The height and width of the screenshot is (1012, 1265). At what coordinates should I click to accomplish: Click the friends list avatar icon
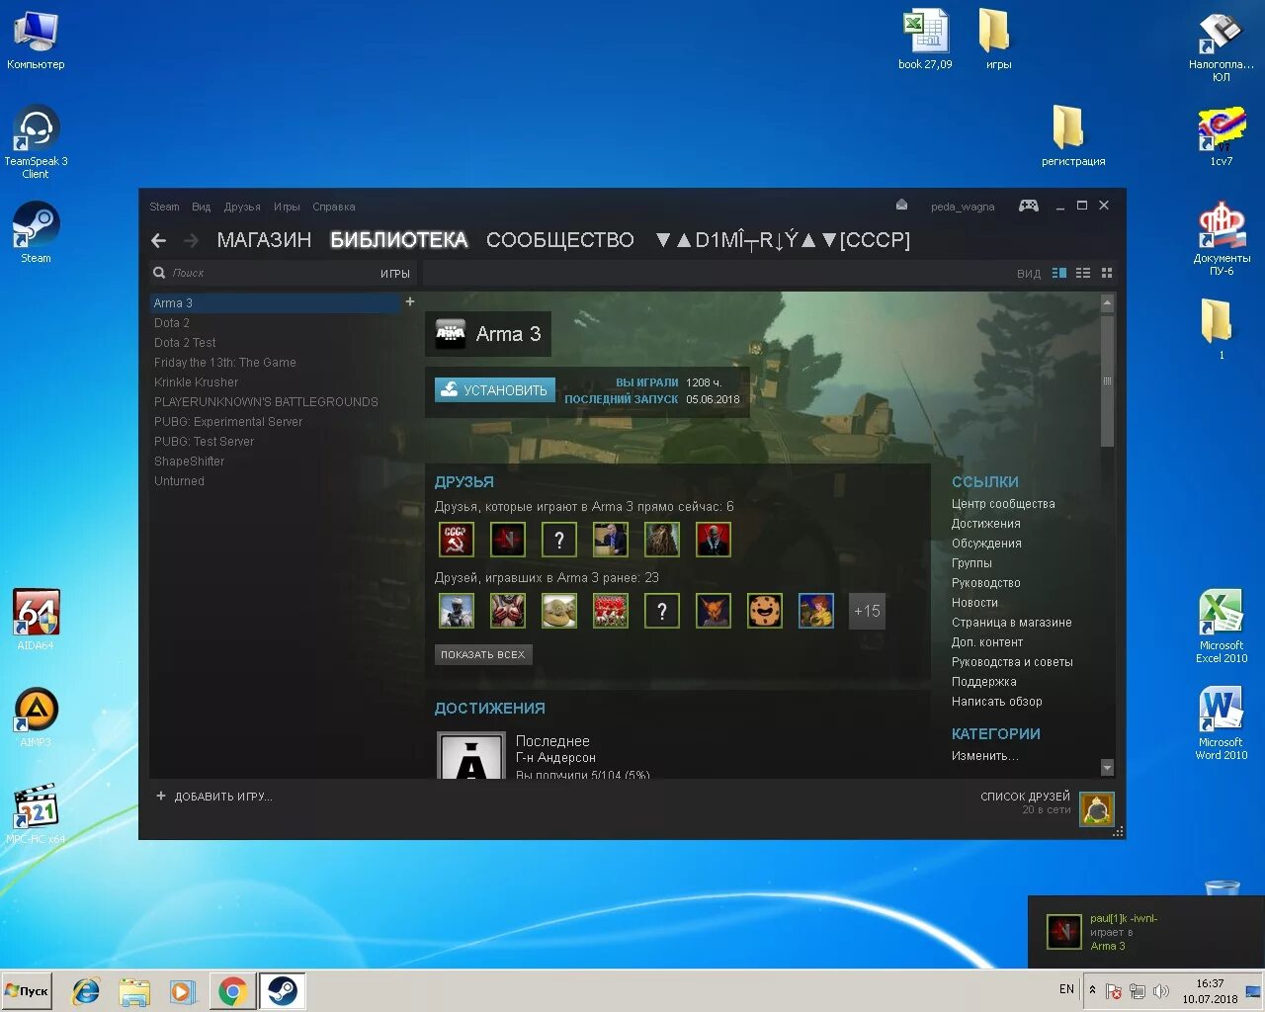pos(1097,809)
